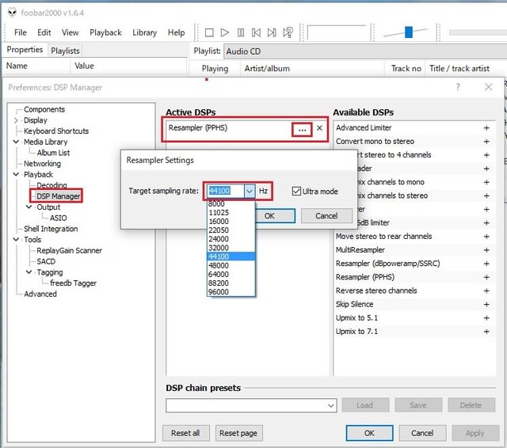Add Advanced Limiter with plus icon
Viewport: 507px width, 448px height.
point(486,128)
